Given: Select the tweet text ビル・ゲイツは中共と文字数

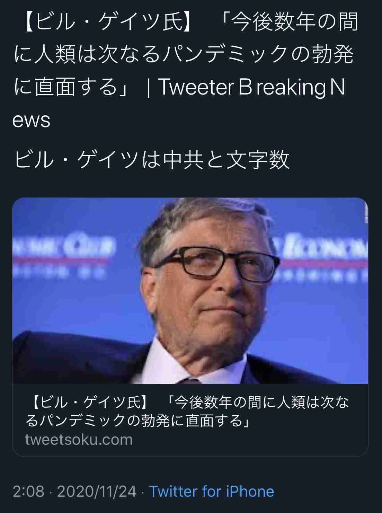Looking at the screenshot, I should point(151,160).
